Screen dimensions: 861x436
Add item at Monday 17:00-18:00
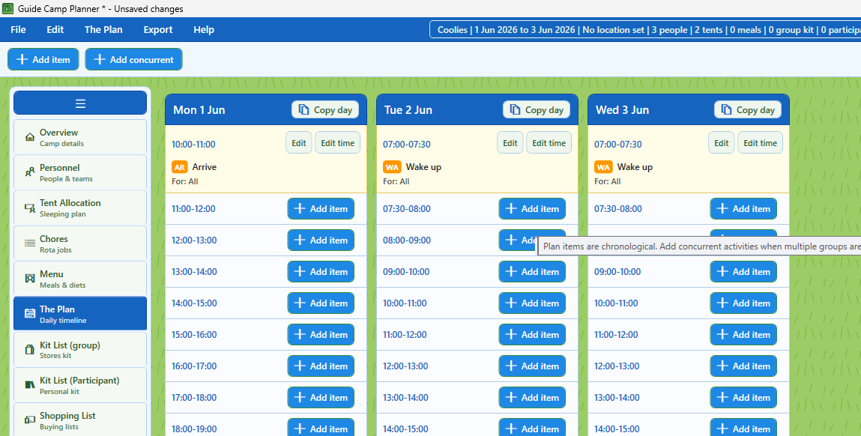point(321,397)
